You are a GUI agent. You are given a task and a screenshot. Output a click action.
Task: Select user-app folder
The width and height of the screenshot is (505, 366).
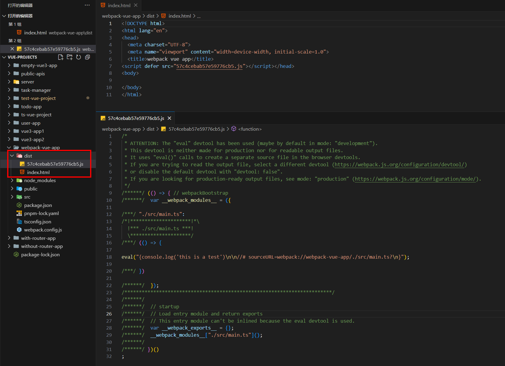pyautogui.click(x=48, y=123)
